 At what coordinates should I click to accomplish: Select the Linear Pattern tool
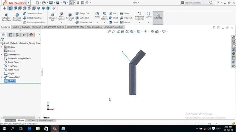pyautogui.click(x=104, y=16)
